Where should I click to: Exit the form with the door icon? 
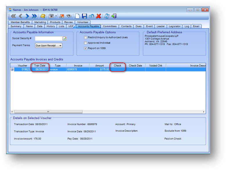point(114,16)
